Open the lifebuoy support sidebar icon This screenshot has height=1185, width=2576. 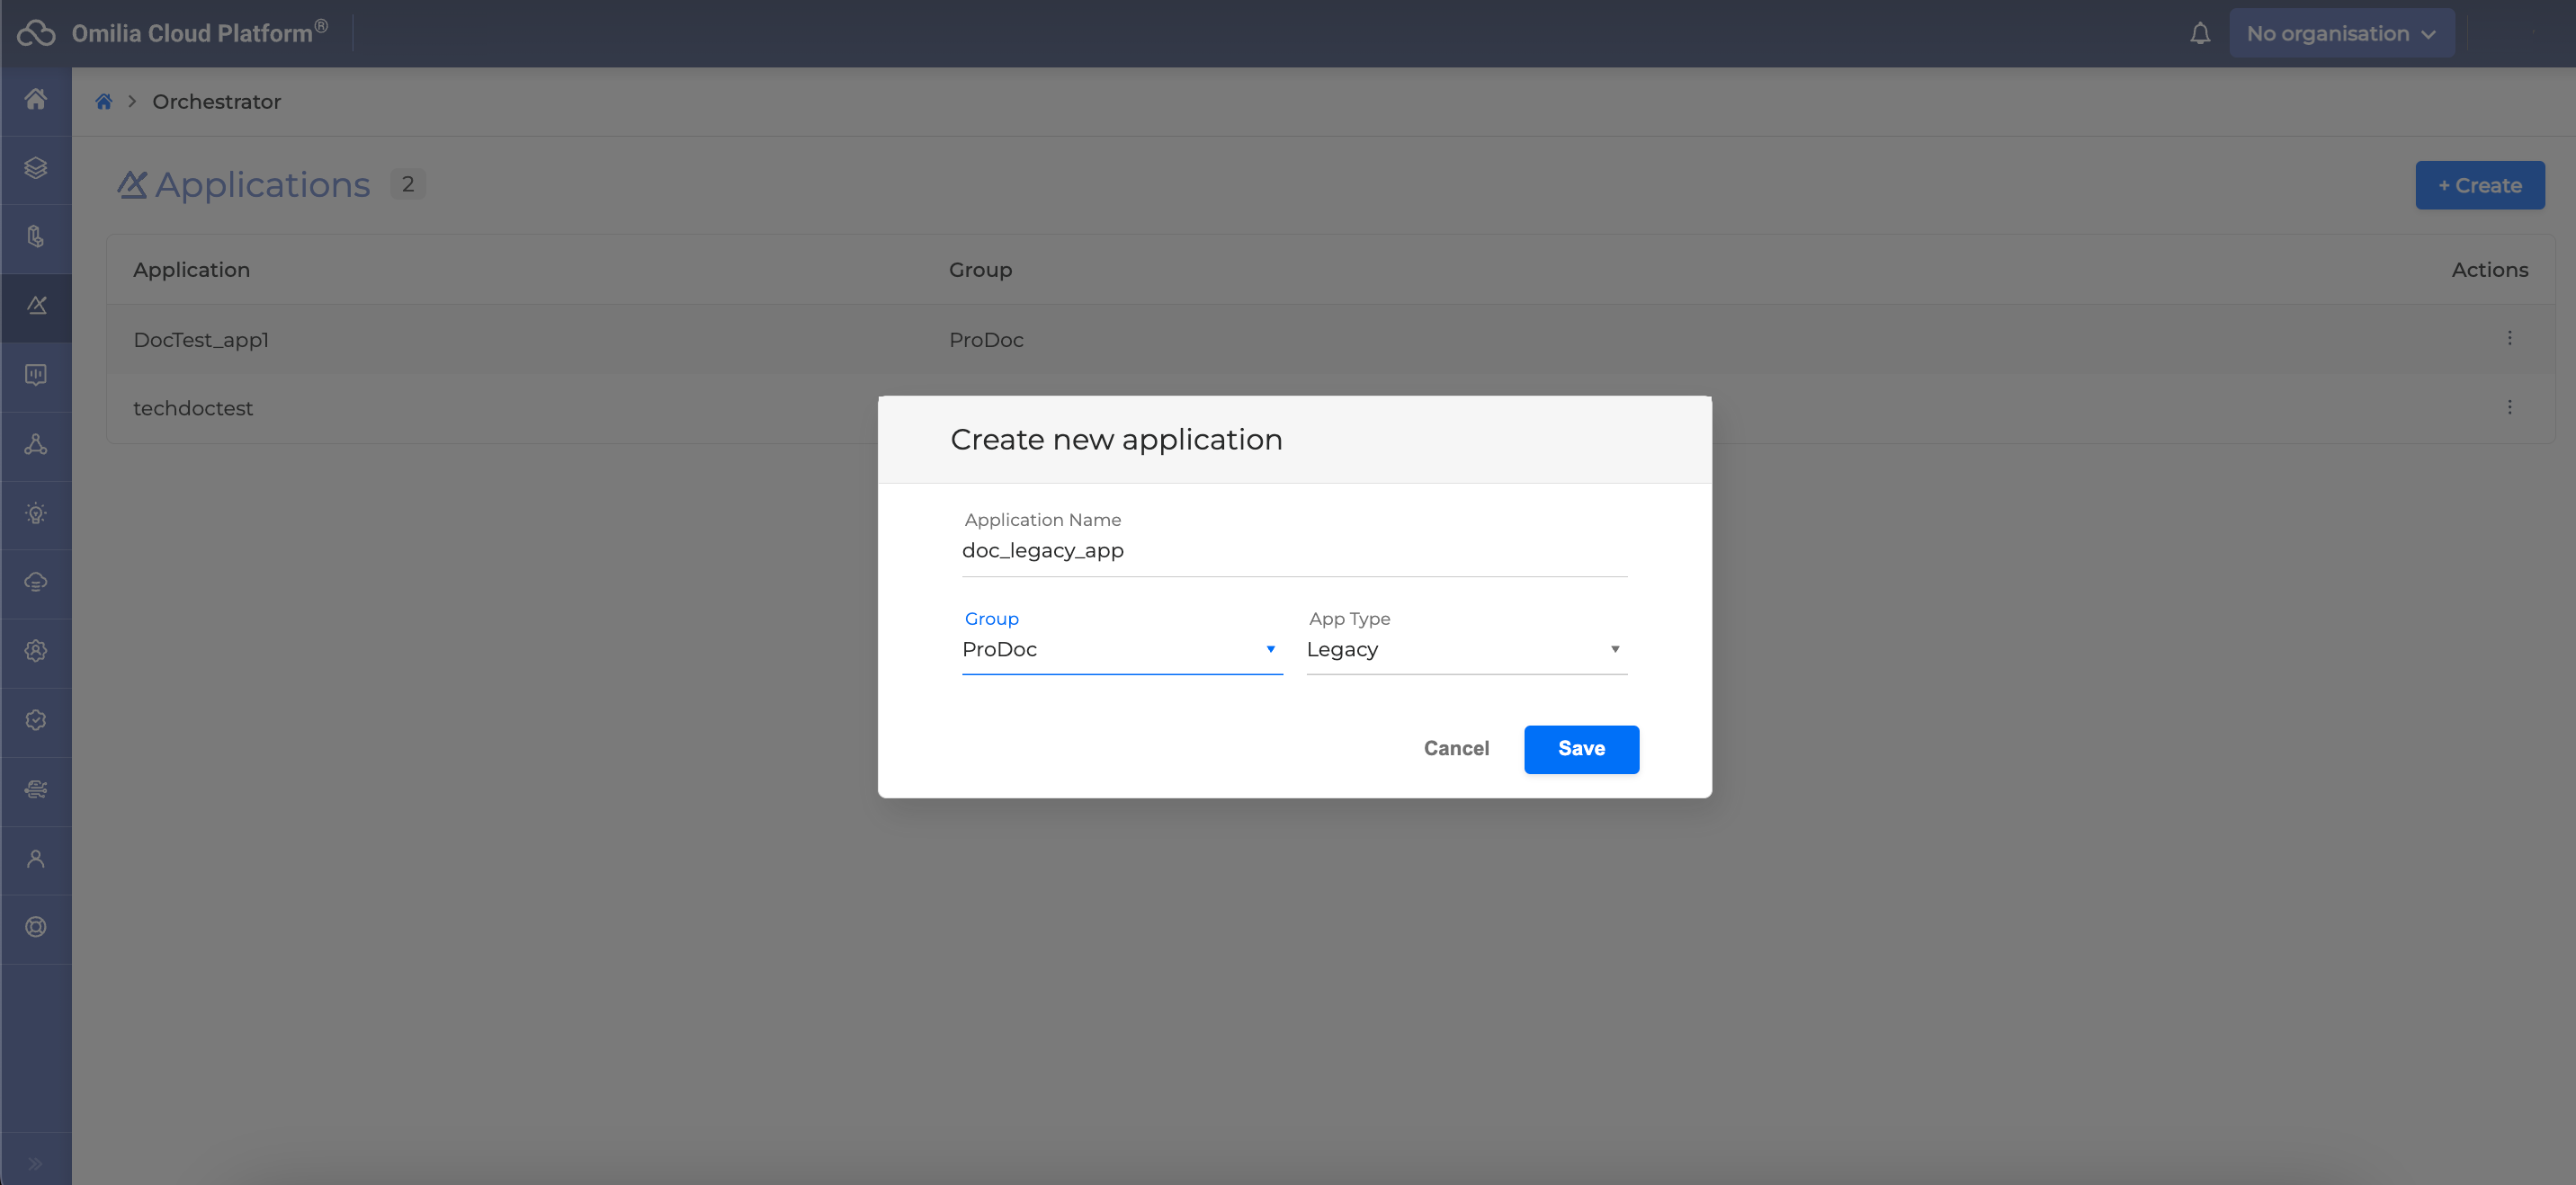click(x=36, y=927)
